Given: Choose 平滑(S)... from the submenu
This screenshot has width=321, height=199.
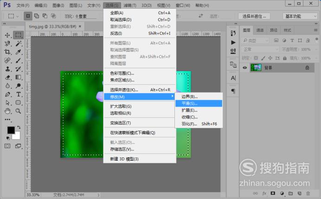Looking at the screenshot, I should click(190, 103).
